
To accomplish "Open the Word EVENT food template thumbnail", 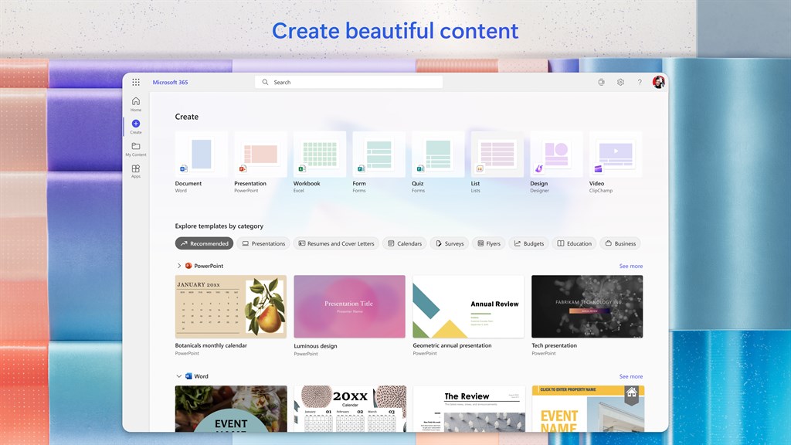I will [x=231, y=409].
